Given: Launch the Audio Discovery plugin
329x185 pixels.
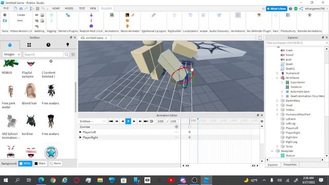Looking at the screenshot, I should pos(219,15).
